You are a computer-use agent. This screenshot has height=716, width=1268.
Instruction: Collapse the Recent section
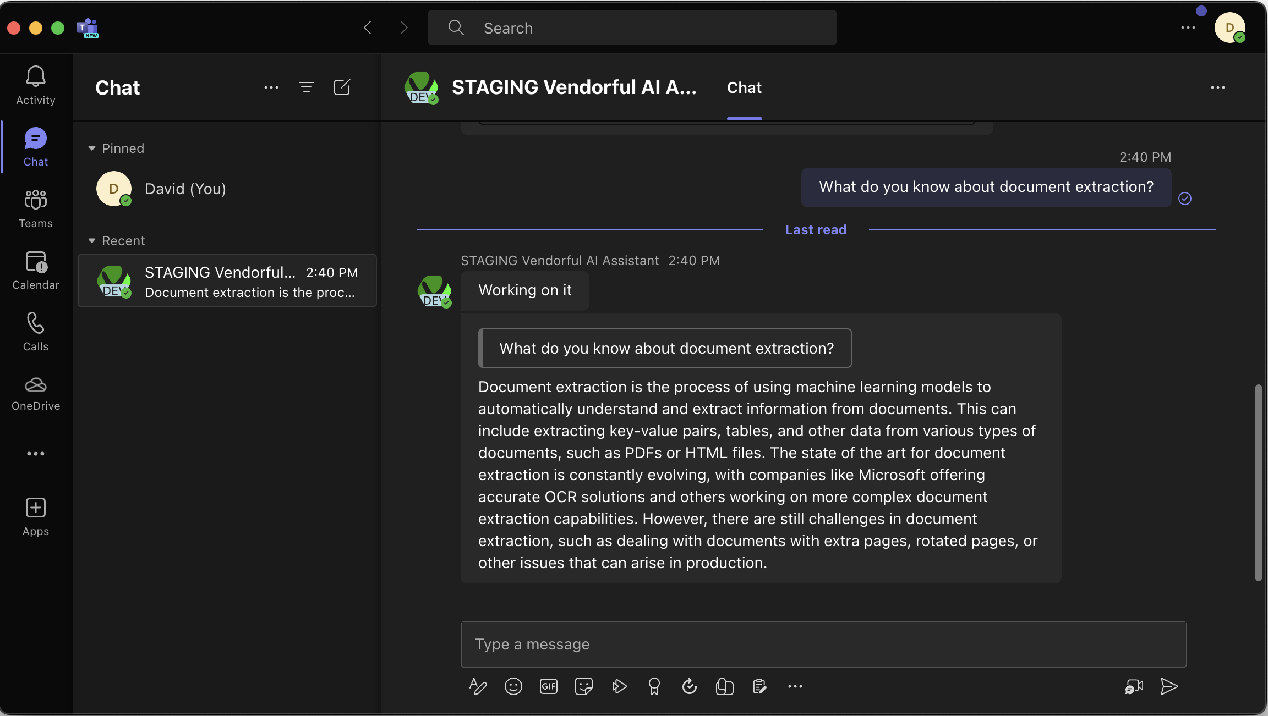[x=92, y=241]
